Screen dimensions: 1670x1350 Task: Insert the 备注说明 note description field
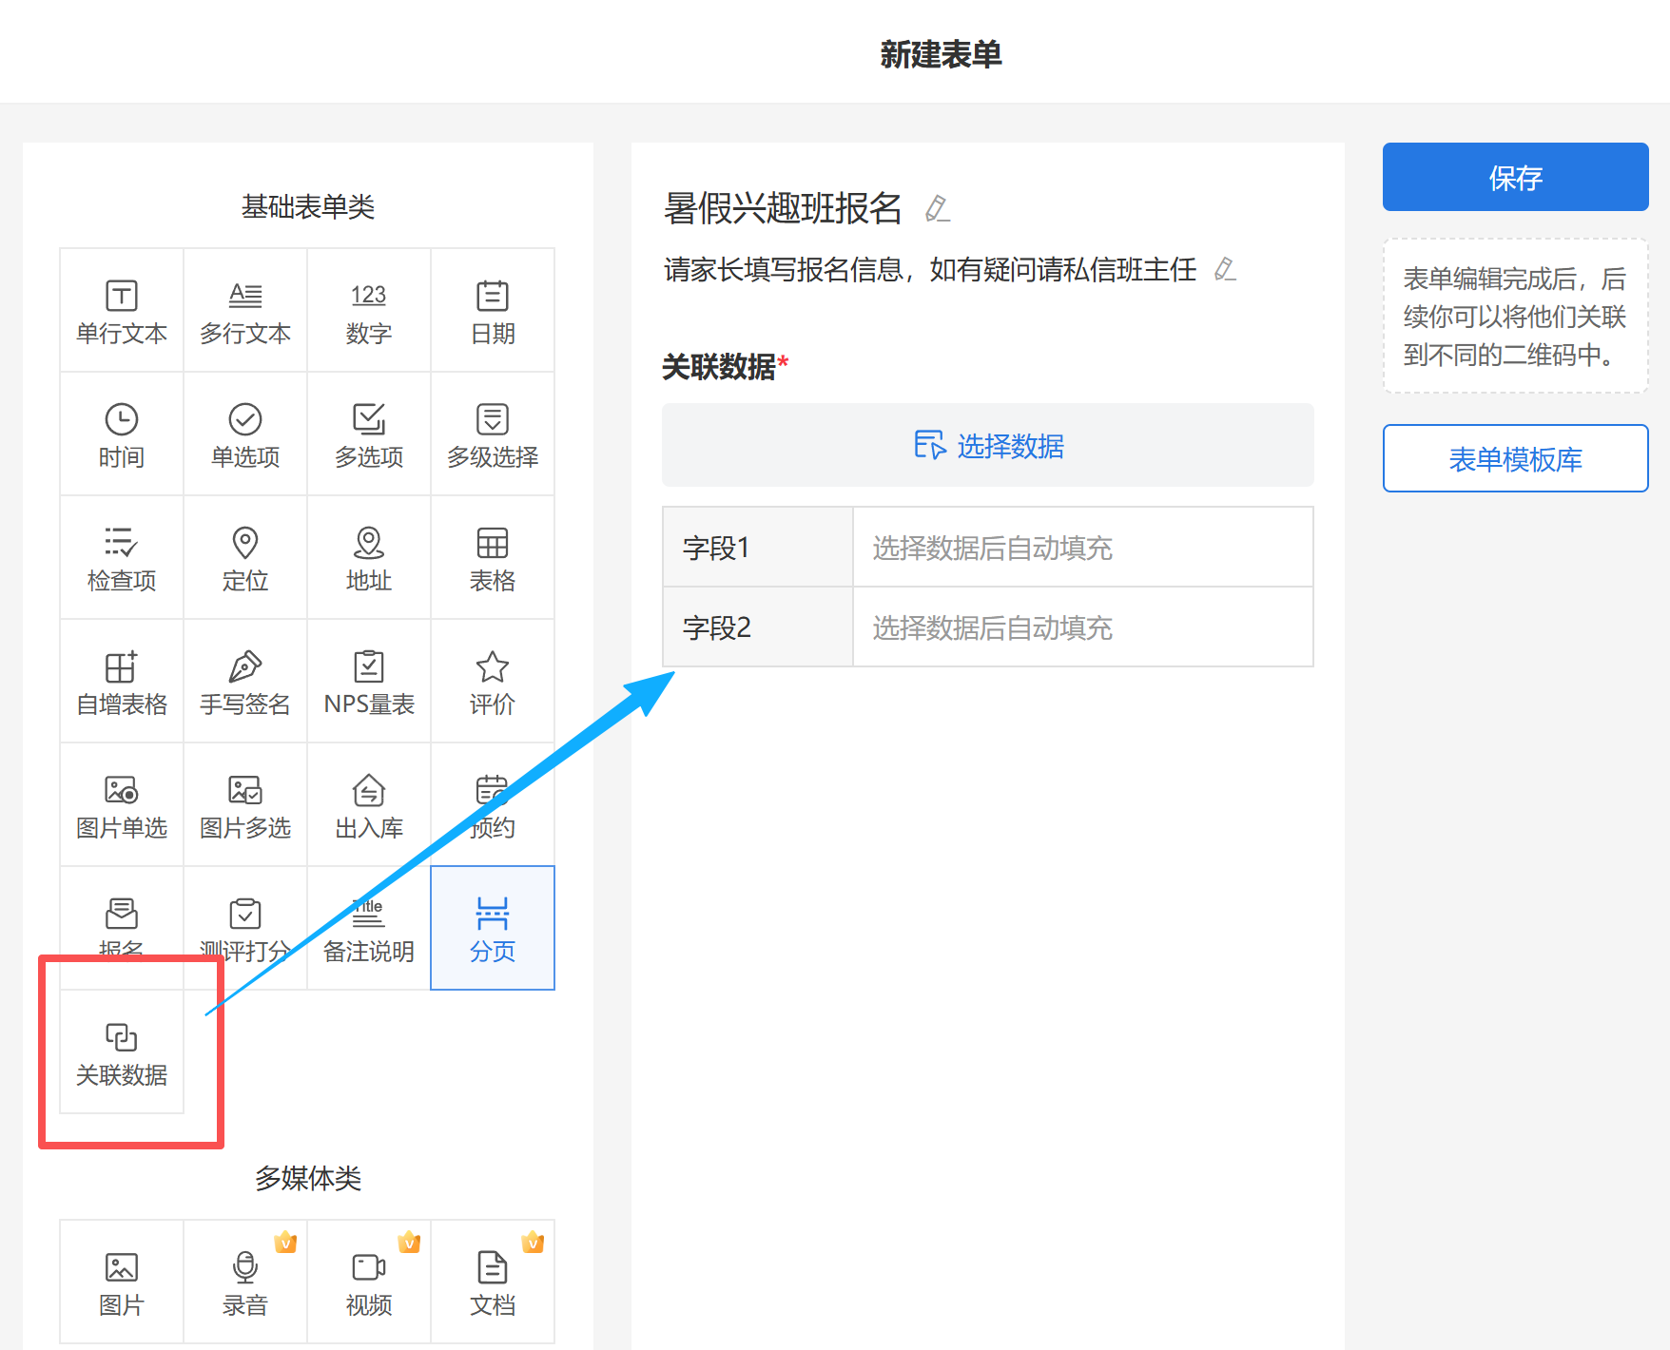tap(369, 929)
